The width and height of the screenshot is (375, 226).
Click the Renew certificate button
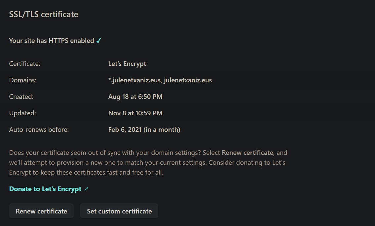41,211
